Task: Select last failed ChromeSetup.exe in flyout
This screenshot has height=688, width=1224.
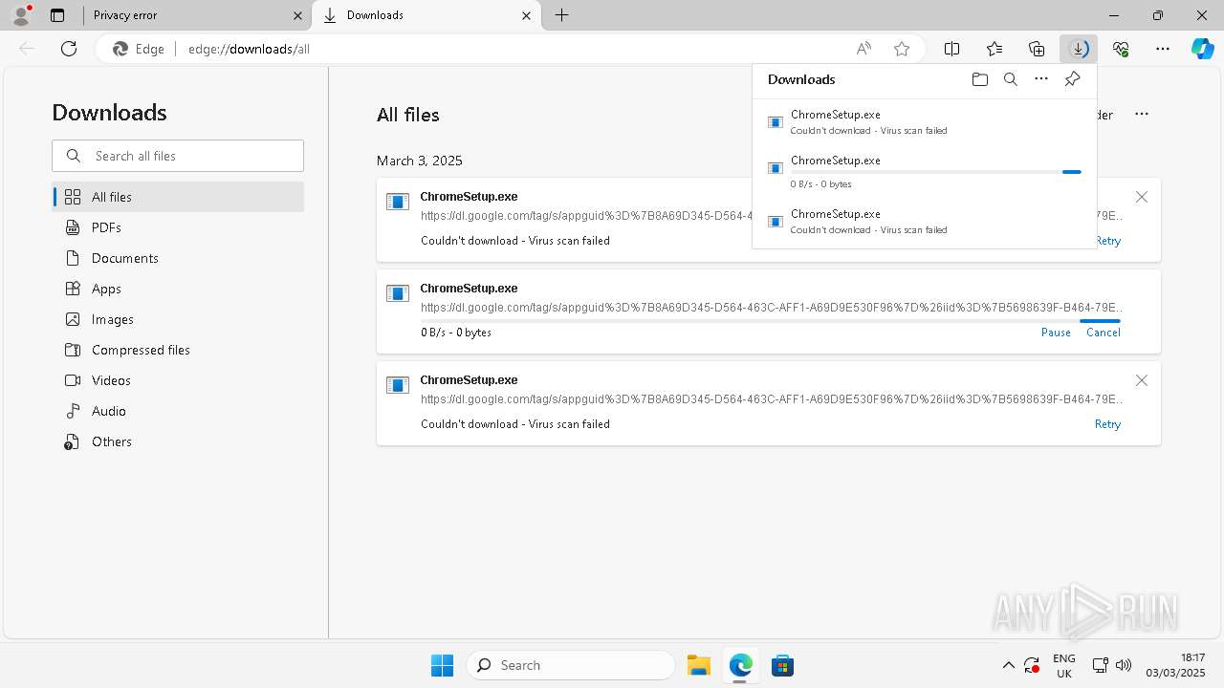Action: [x=924, y=222]
